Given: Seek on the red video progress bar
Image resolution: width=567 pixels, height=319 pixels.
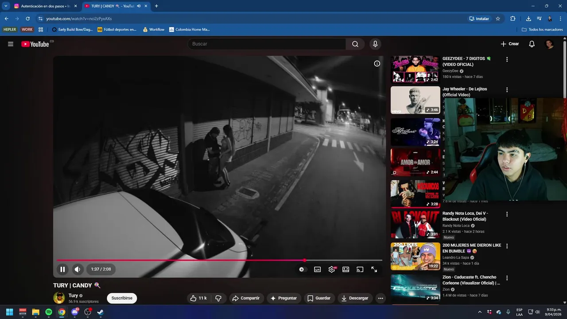Looking at the screenshot, I should 219,260.
